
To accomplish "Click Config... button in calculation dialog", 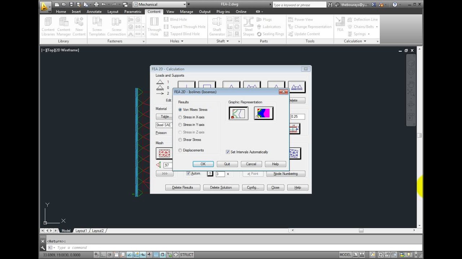I will click(253, 187).
